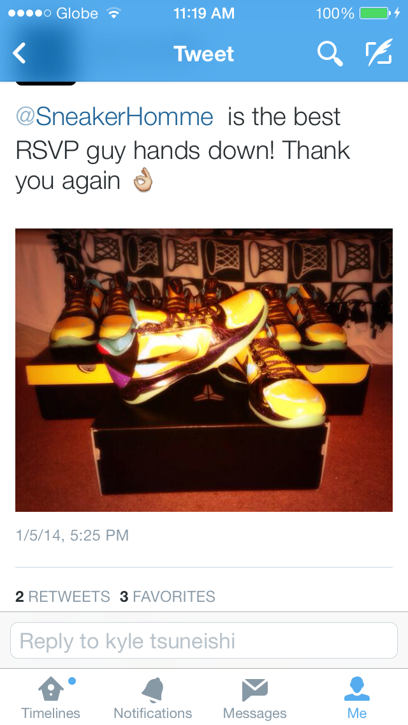Image resolution: width=408 pixels, height=725 pixels.
Task: Open the Timelines home icon
Action: click(x=51, y=689)
